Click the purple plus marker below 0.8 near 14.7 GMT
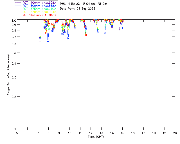Viewport: 180px width, 144px height. (x=119, y=31)
